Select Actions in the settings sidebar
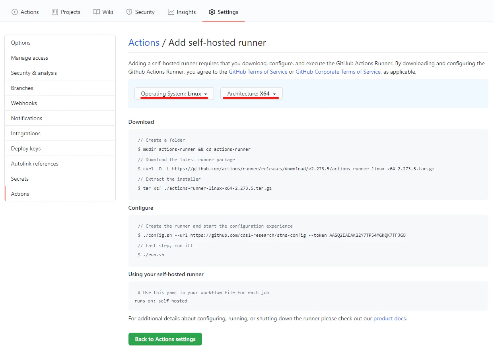 pos(60,194)
